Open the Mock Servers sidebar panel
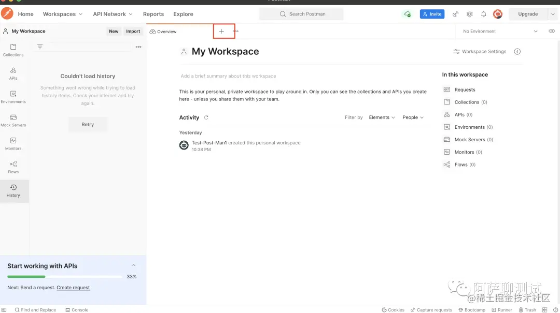Viewport: 560px width, 313px height. [x=13, y=121]
